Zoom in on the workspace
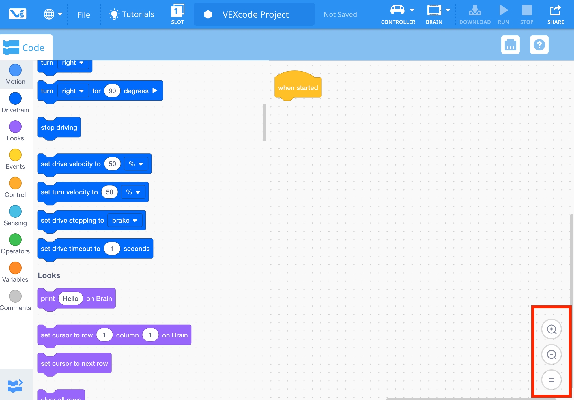The image size is (574, 400). point(551,329)
